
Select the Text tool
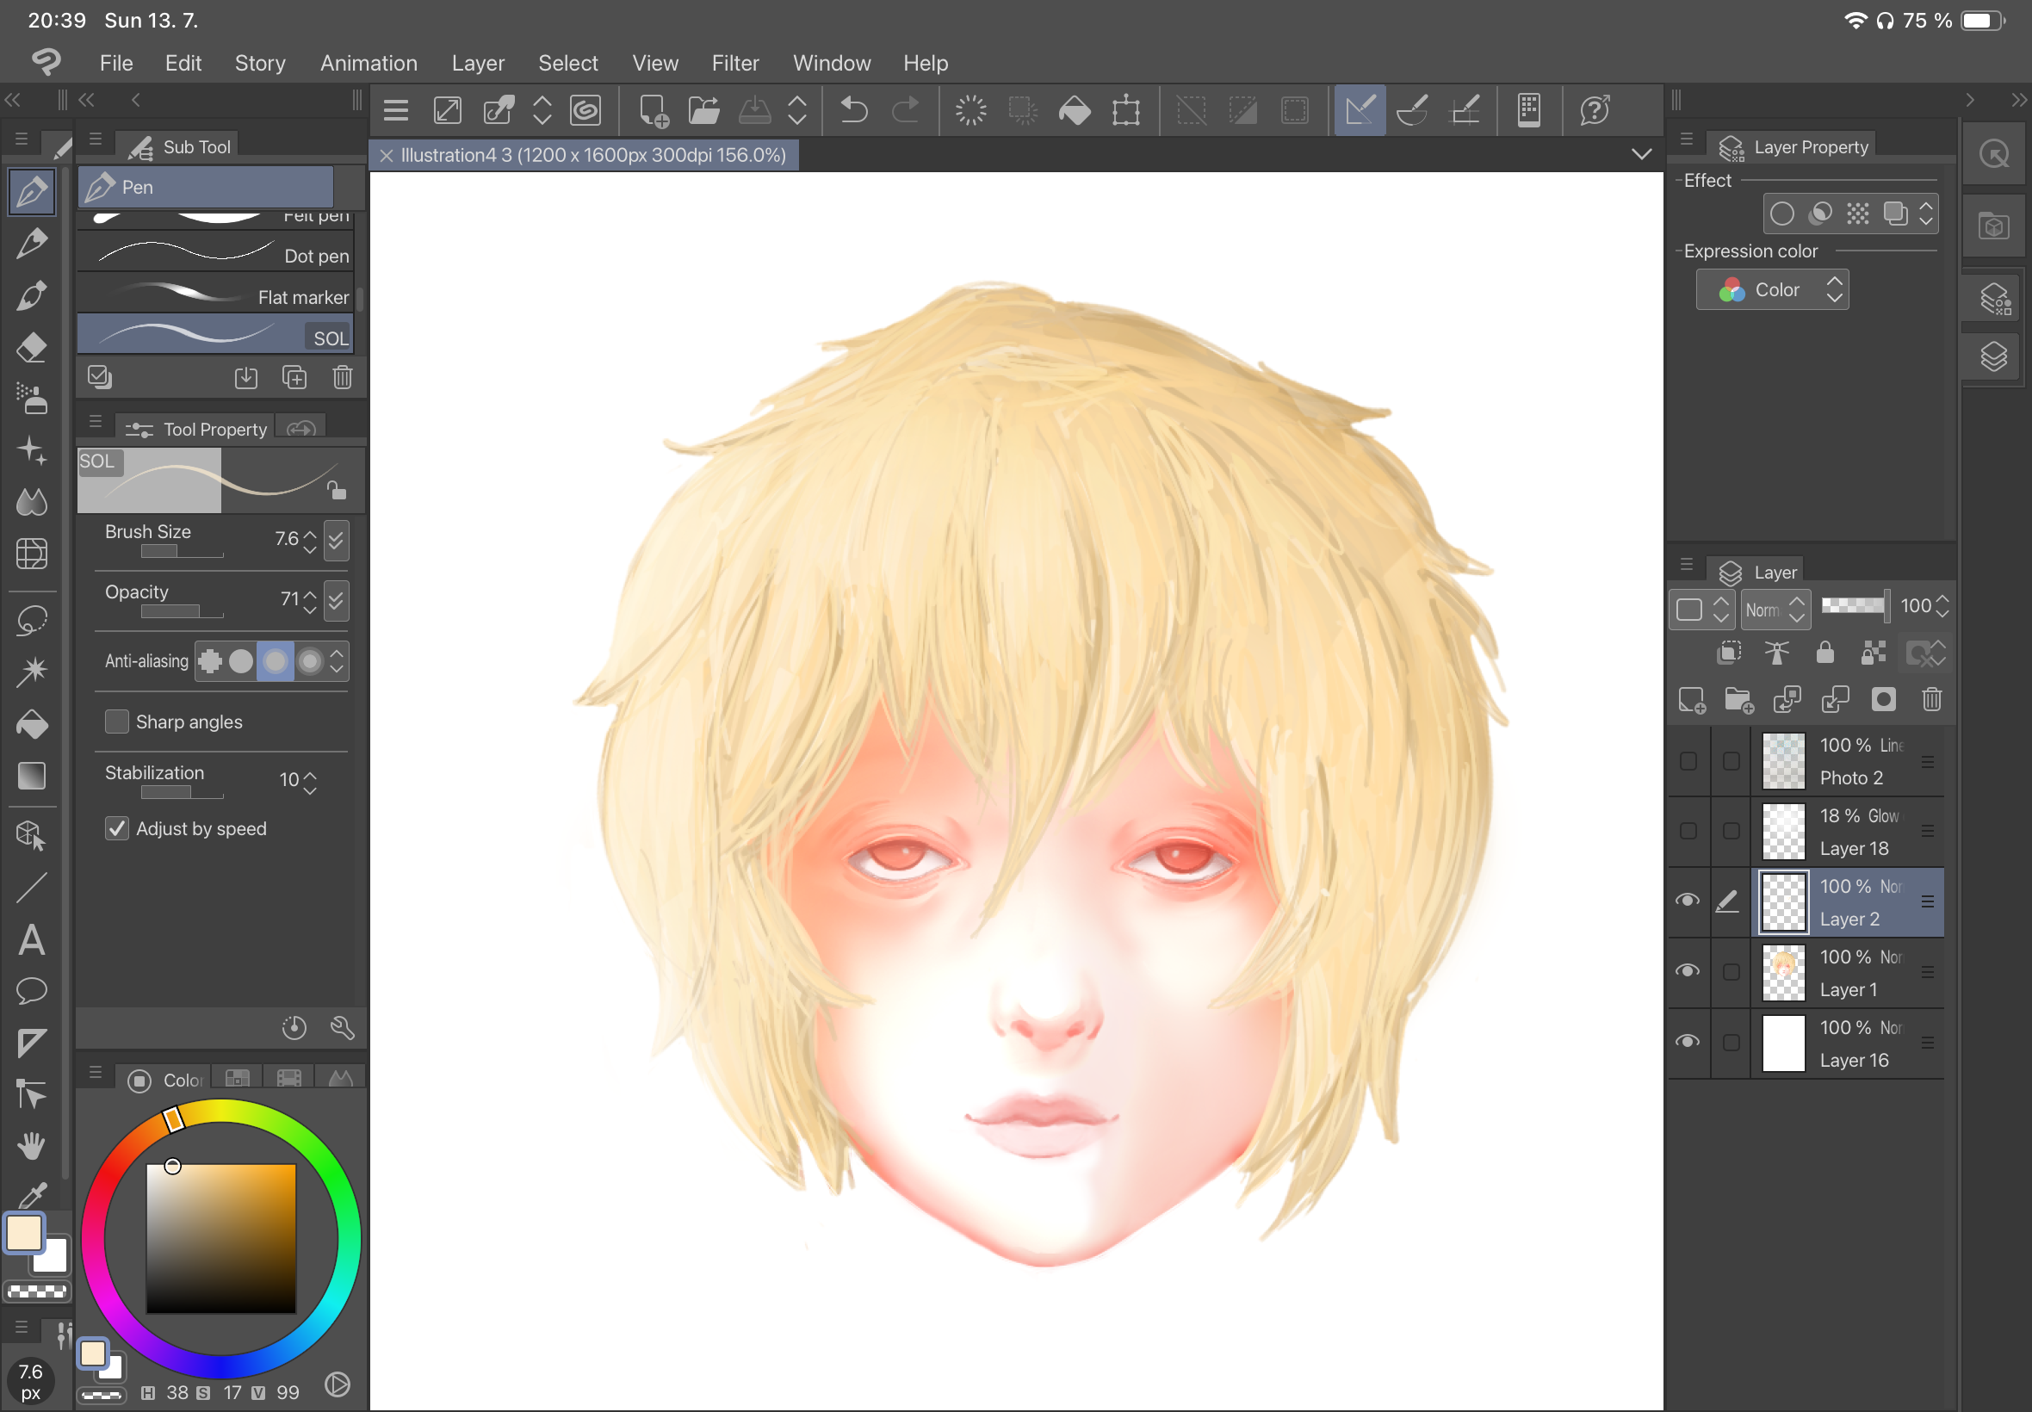32,939
